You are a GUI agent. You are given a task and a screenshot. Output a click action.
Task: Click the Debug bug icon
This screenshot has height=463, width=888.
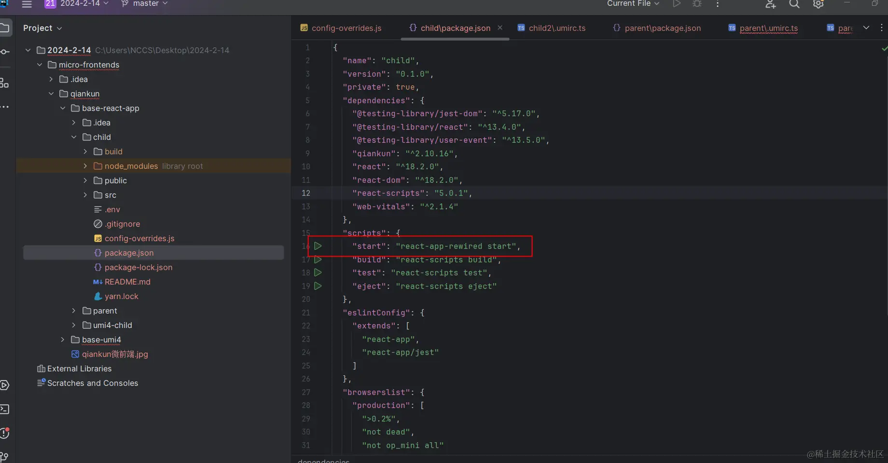(697, 4)
